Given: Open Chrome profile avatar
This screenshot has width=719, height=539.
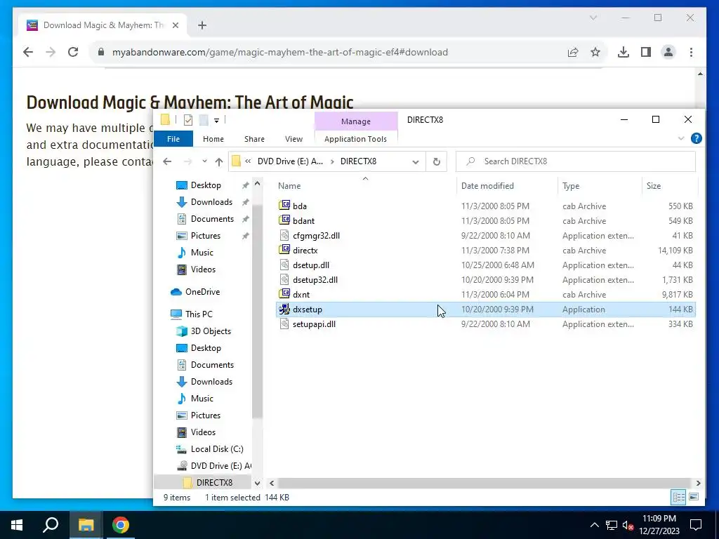Looking at the screenshot, I should (668, 52).
